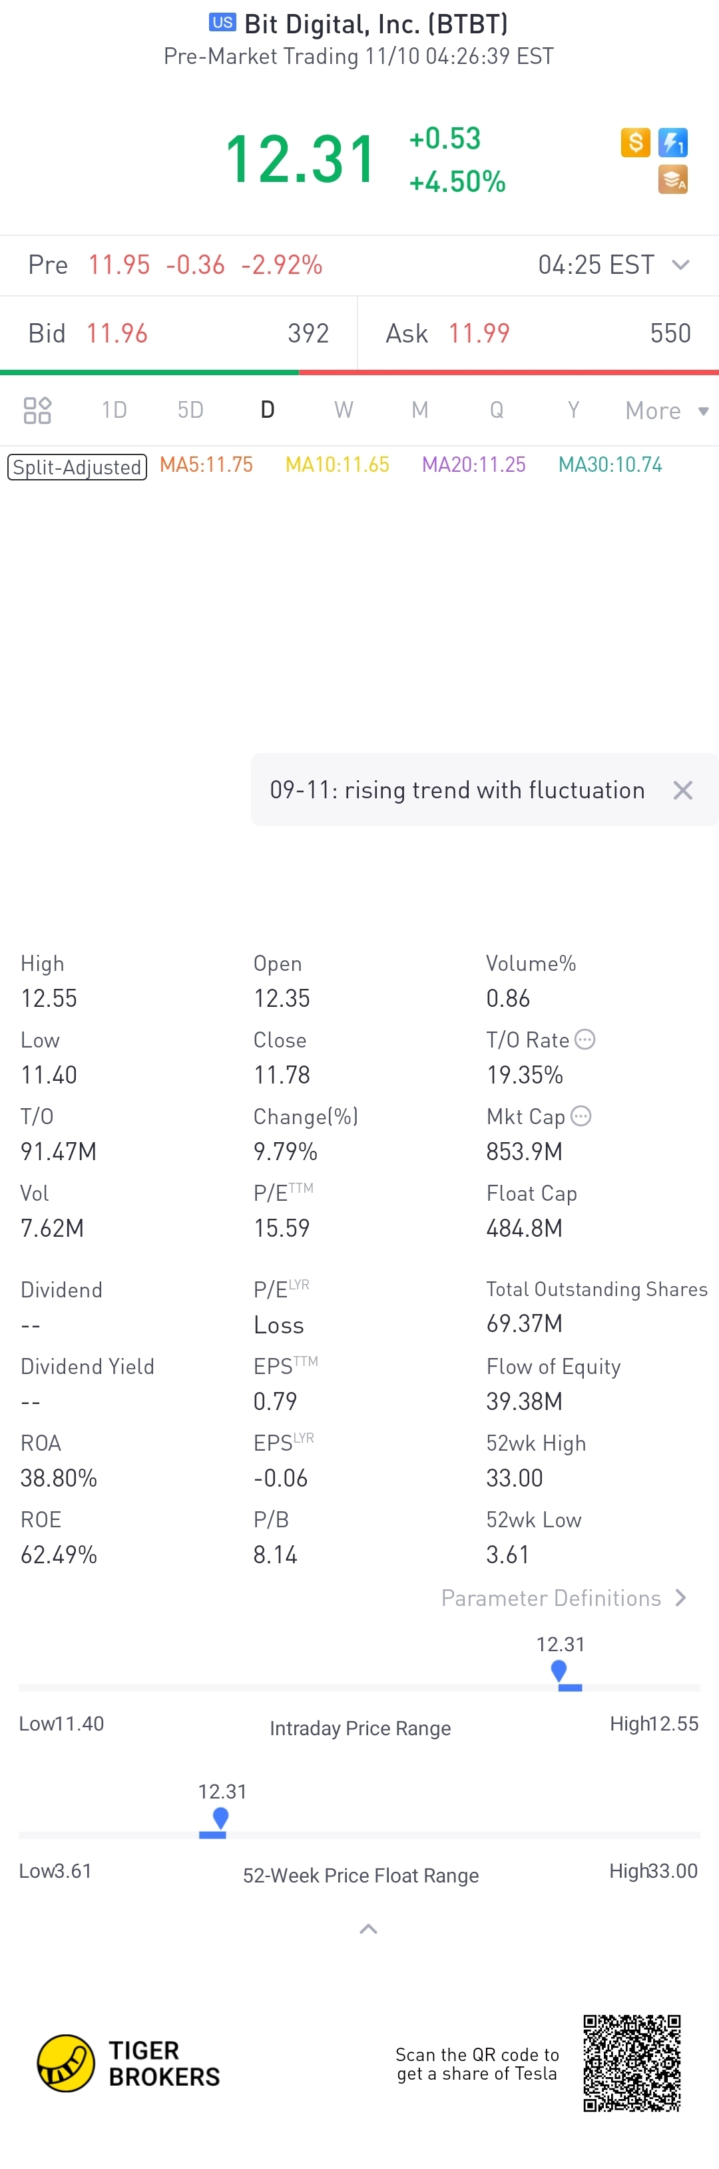Tap the blue lightning bolt icon

click(673, 143)
